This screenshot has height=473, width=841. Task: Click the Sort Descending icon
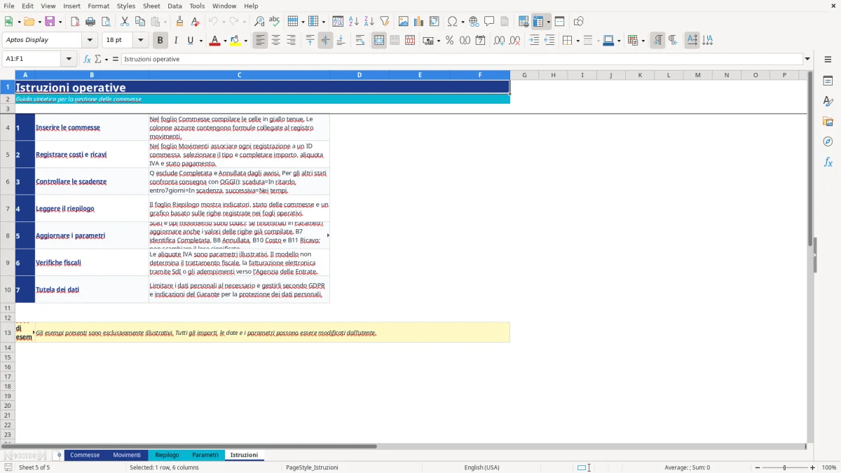pos(369,22)
